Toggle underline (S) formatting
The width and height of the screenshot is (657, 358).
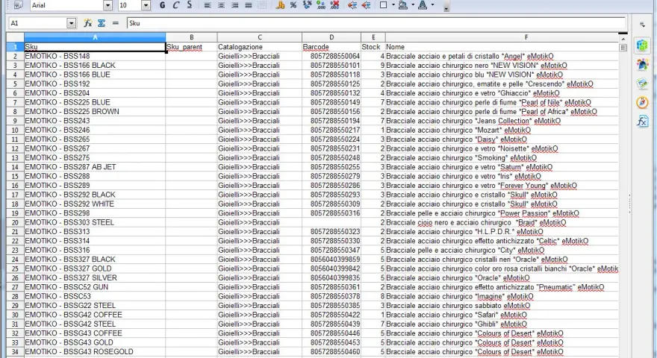point(190,5)
